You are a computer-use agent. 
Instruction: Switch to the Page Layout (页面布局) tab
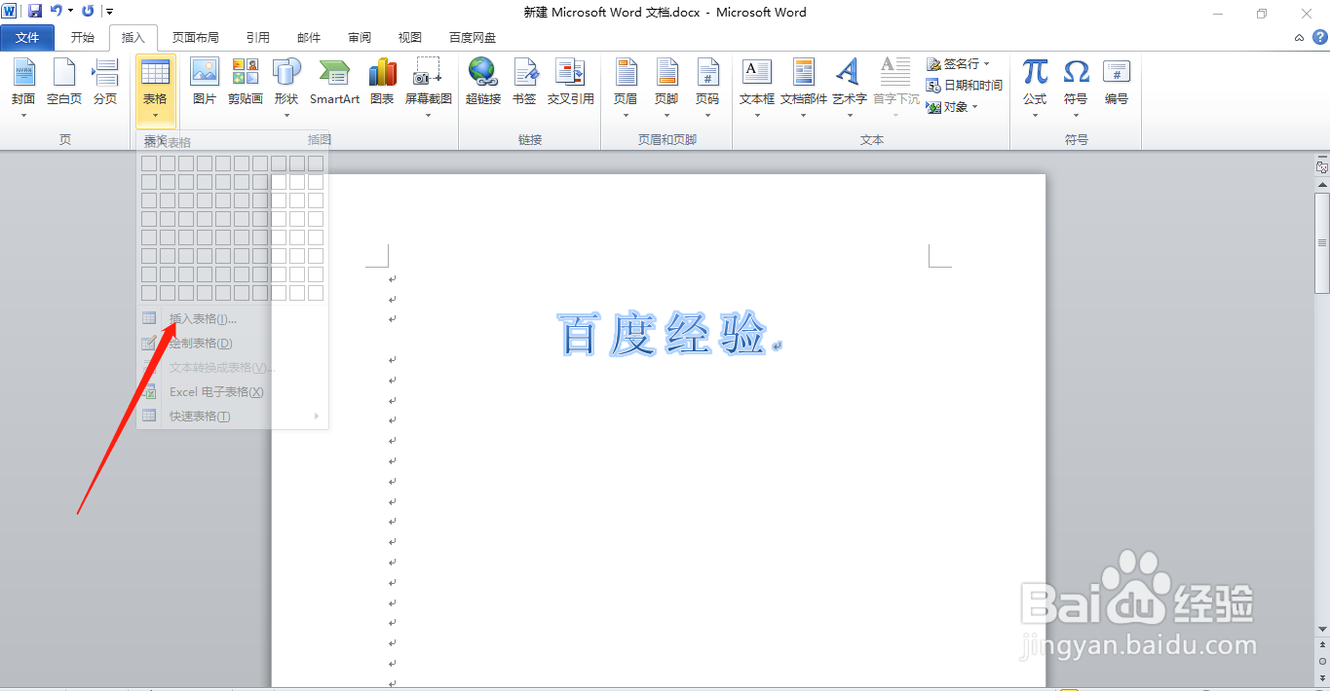pyautogui.click(x=195, y=38)
